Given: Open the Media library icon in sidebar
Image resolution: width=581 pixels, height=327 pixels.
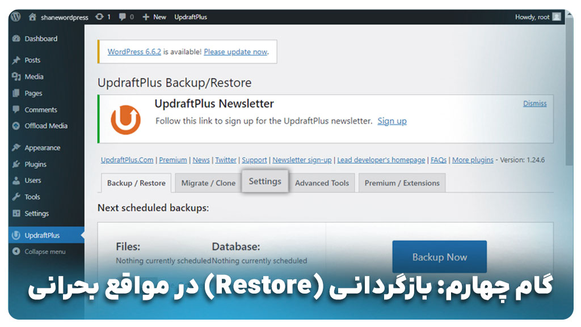Looking at the screenshot, I should [16, 77].
